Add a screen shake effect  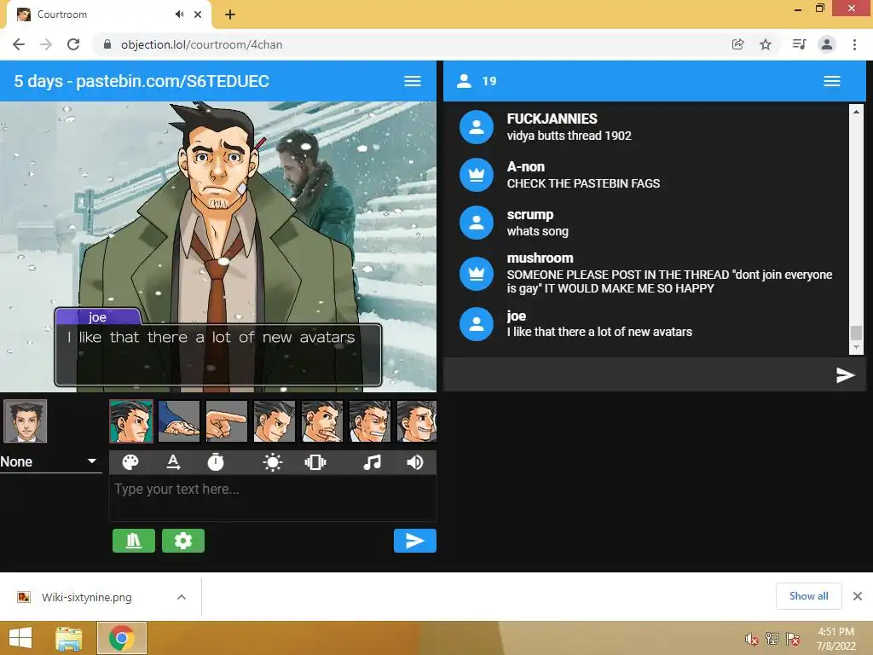[x=315, y=462]
